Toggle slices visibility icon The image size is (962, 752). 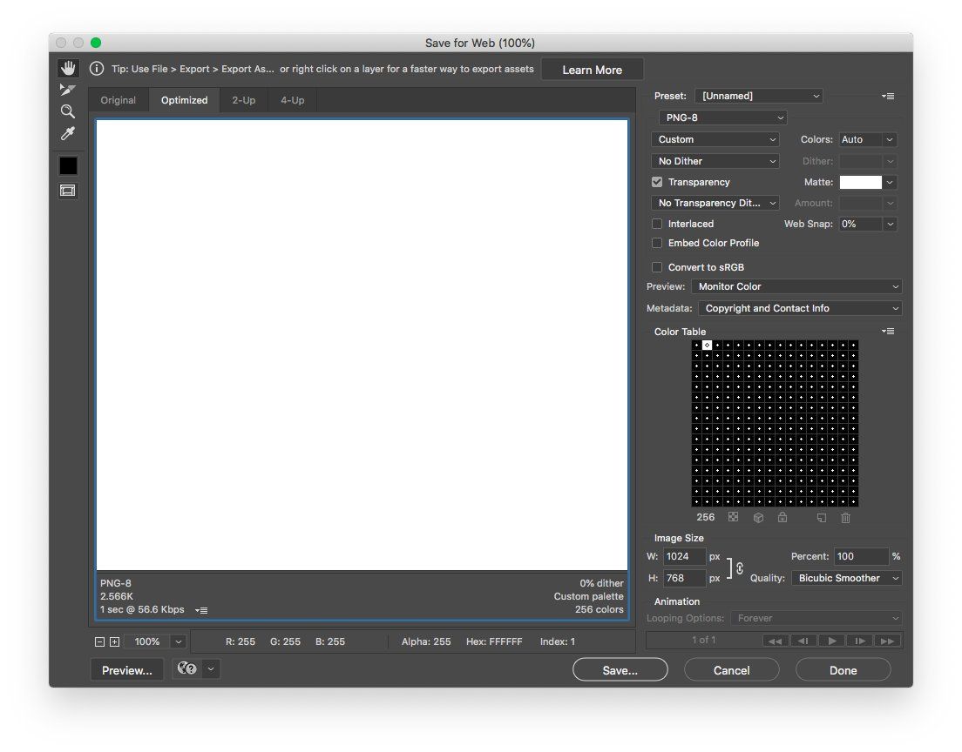click(x=68, y=191)
